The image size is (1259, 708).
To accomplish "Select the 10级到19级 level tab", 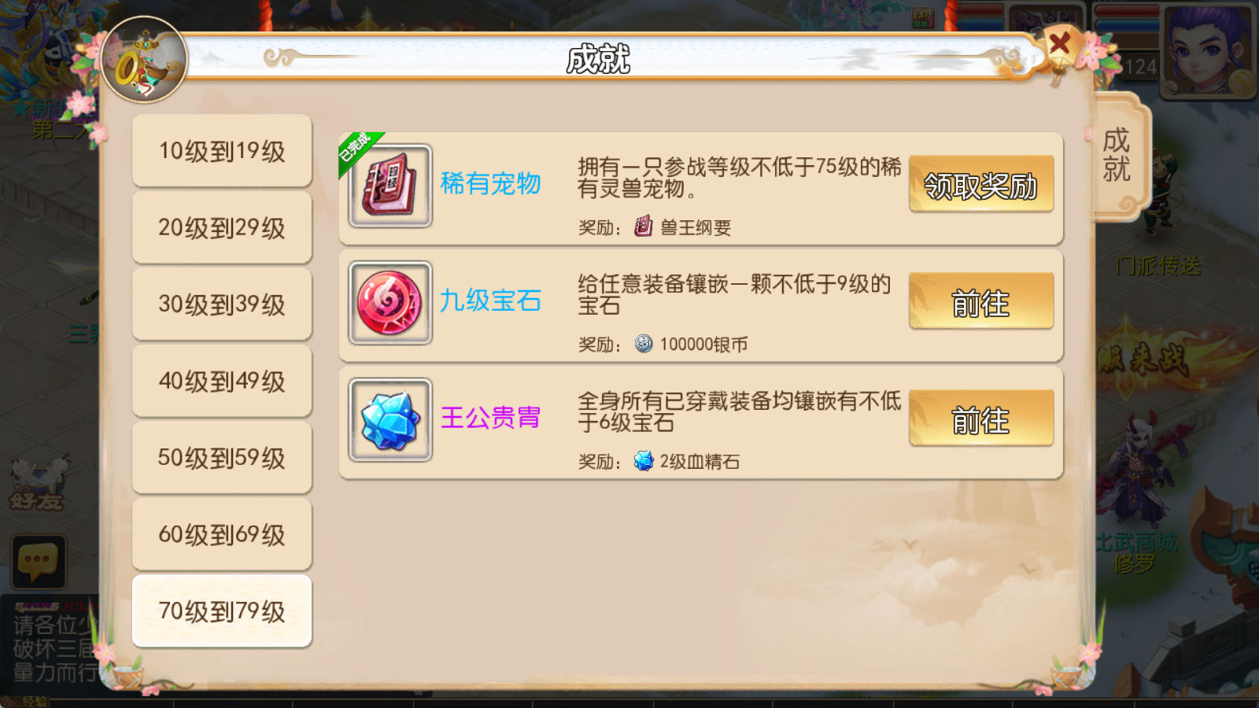I will pyautogui.click(x=222, y=151).
